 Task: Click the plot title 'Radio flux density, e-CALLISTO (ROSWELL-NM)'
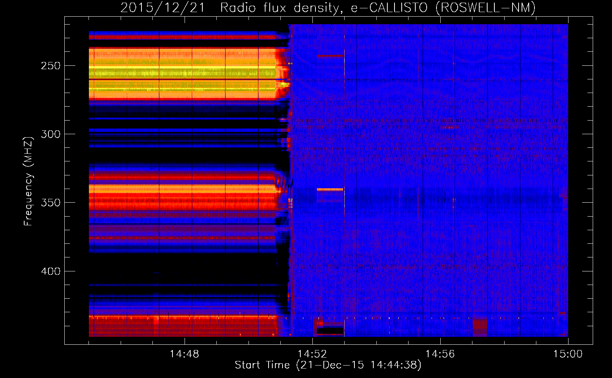click(378, 8)
